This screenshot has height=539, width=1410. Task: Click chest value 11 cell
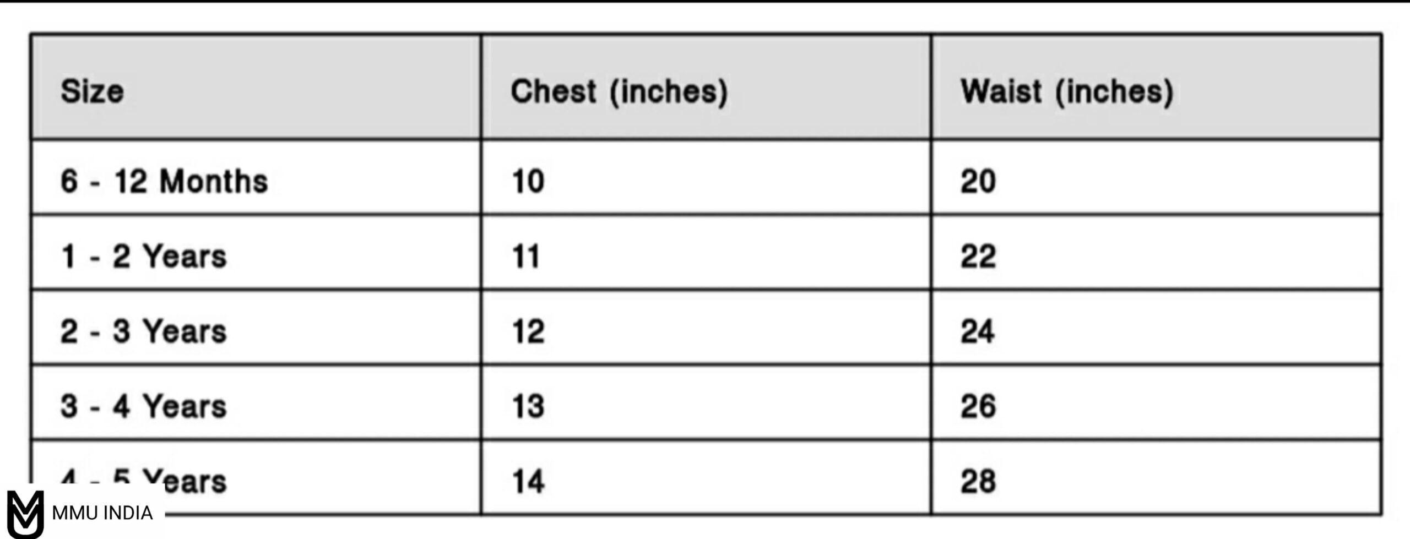tap(525, 256)
